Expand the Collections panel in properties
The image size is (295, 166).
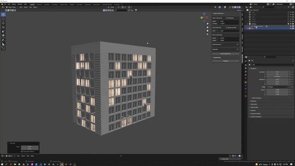point(254,104)
